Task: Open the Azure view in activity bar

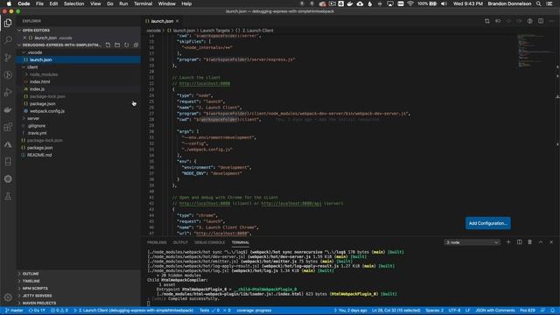Action: coord(8,144)
